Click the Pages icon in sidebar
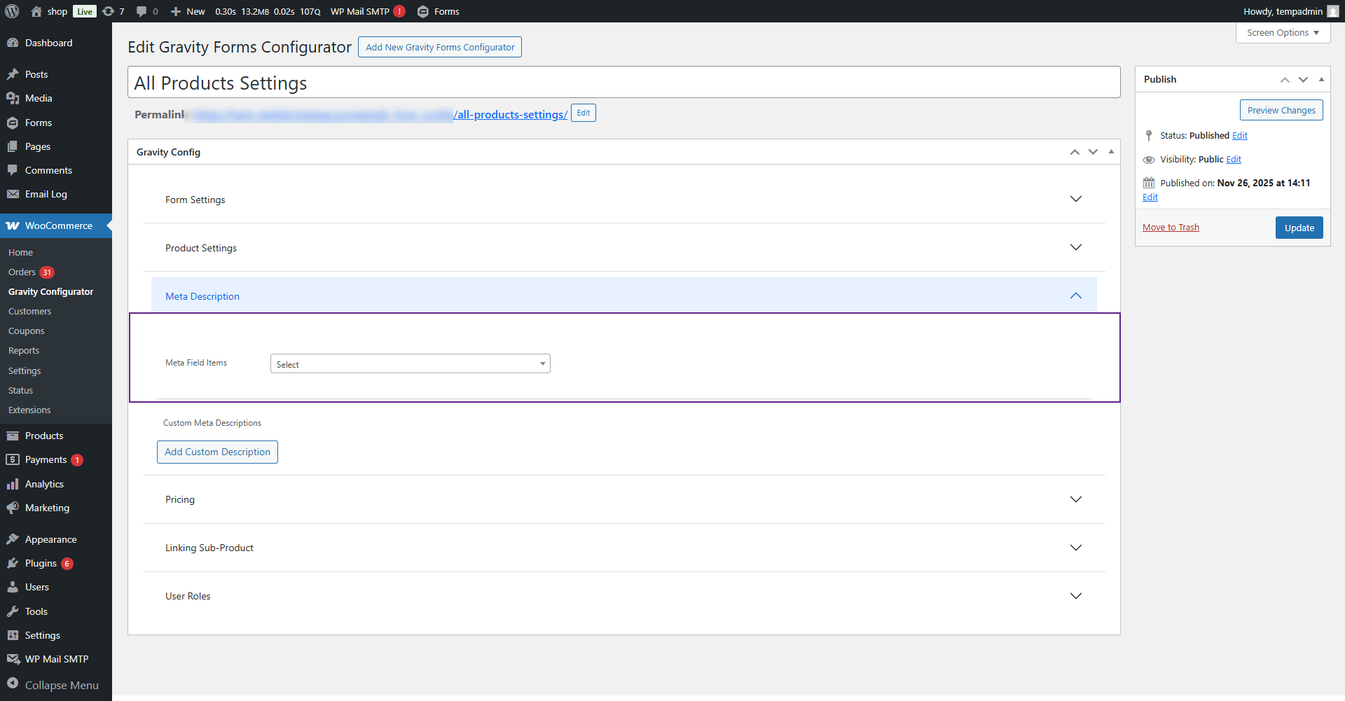Viewport: 1345px width, 701px height. [13, 146]
